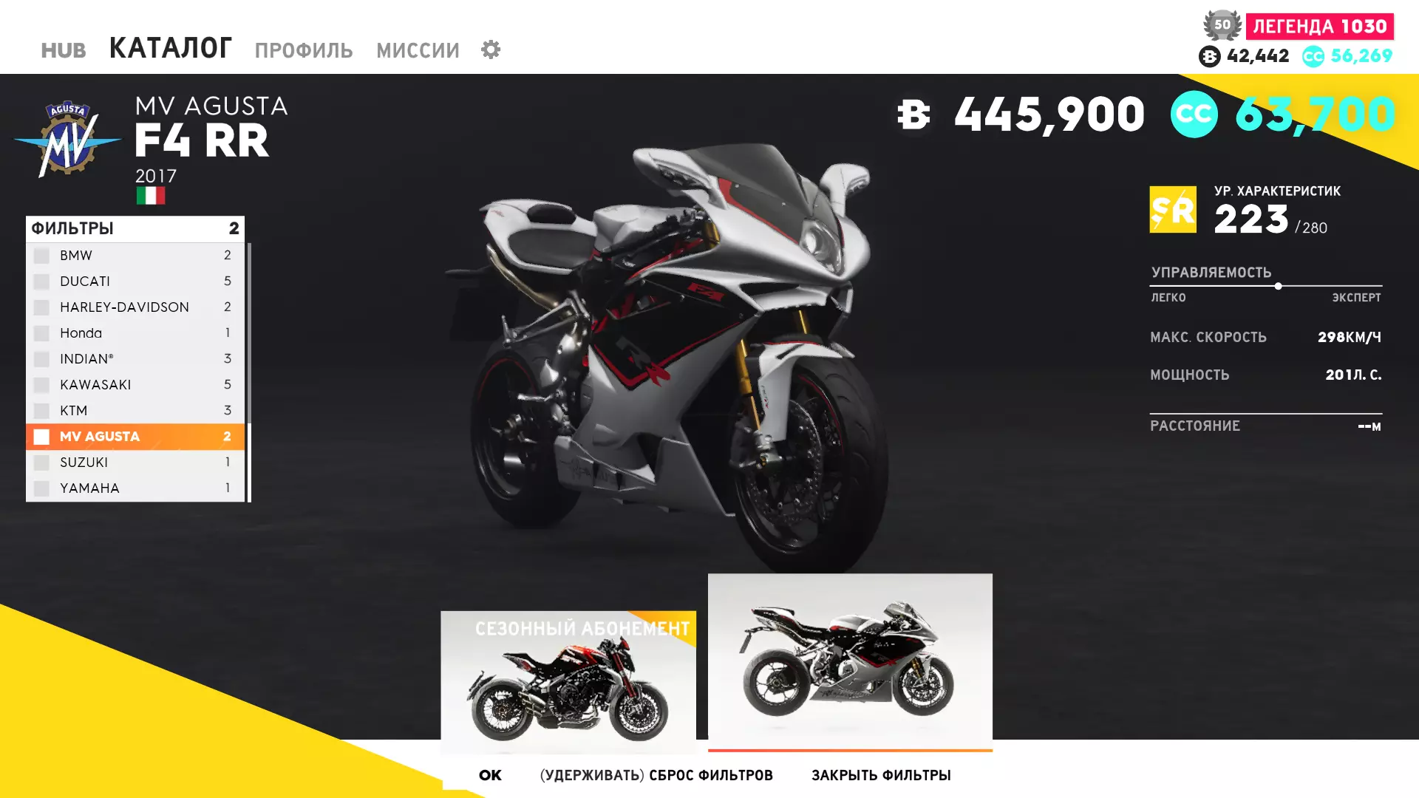Image resolution: width=1419 pixels, height=798 pixels.
Task: Click the level 50 laurel badge
Action: click(1222, 25)
